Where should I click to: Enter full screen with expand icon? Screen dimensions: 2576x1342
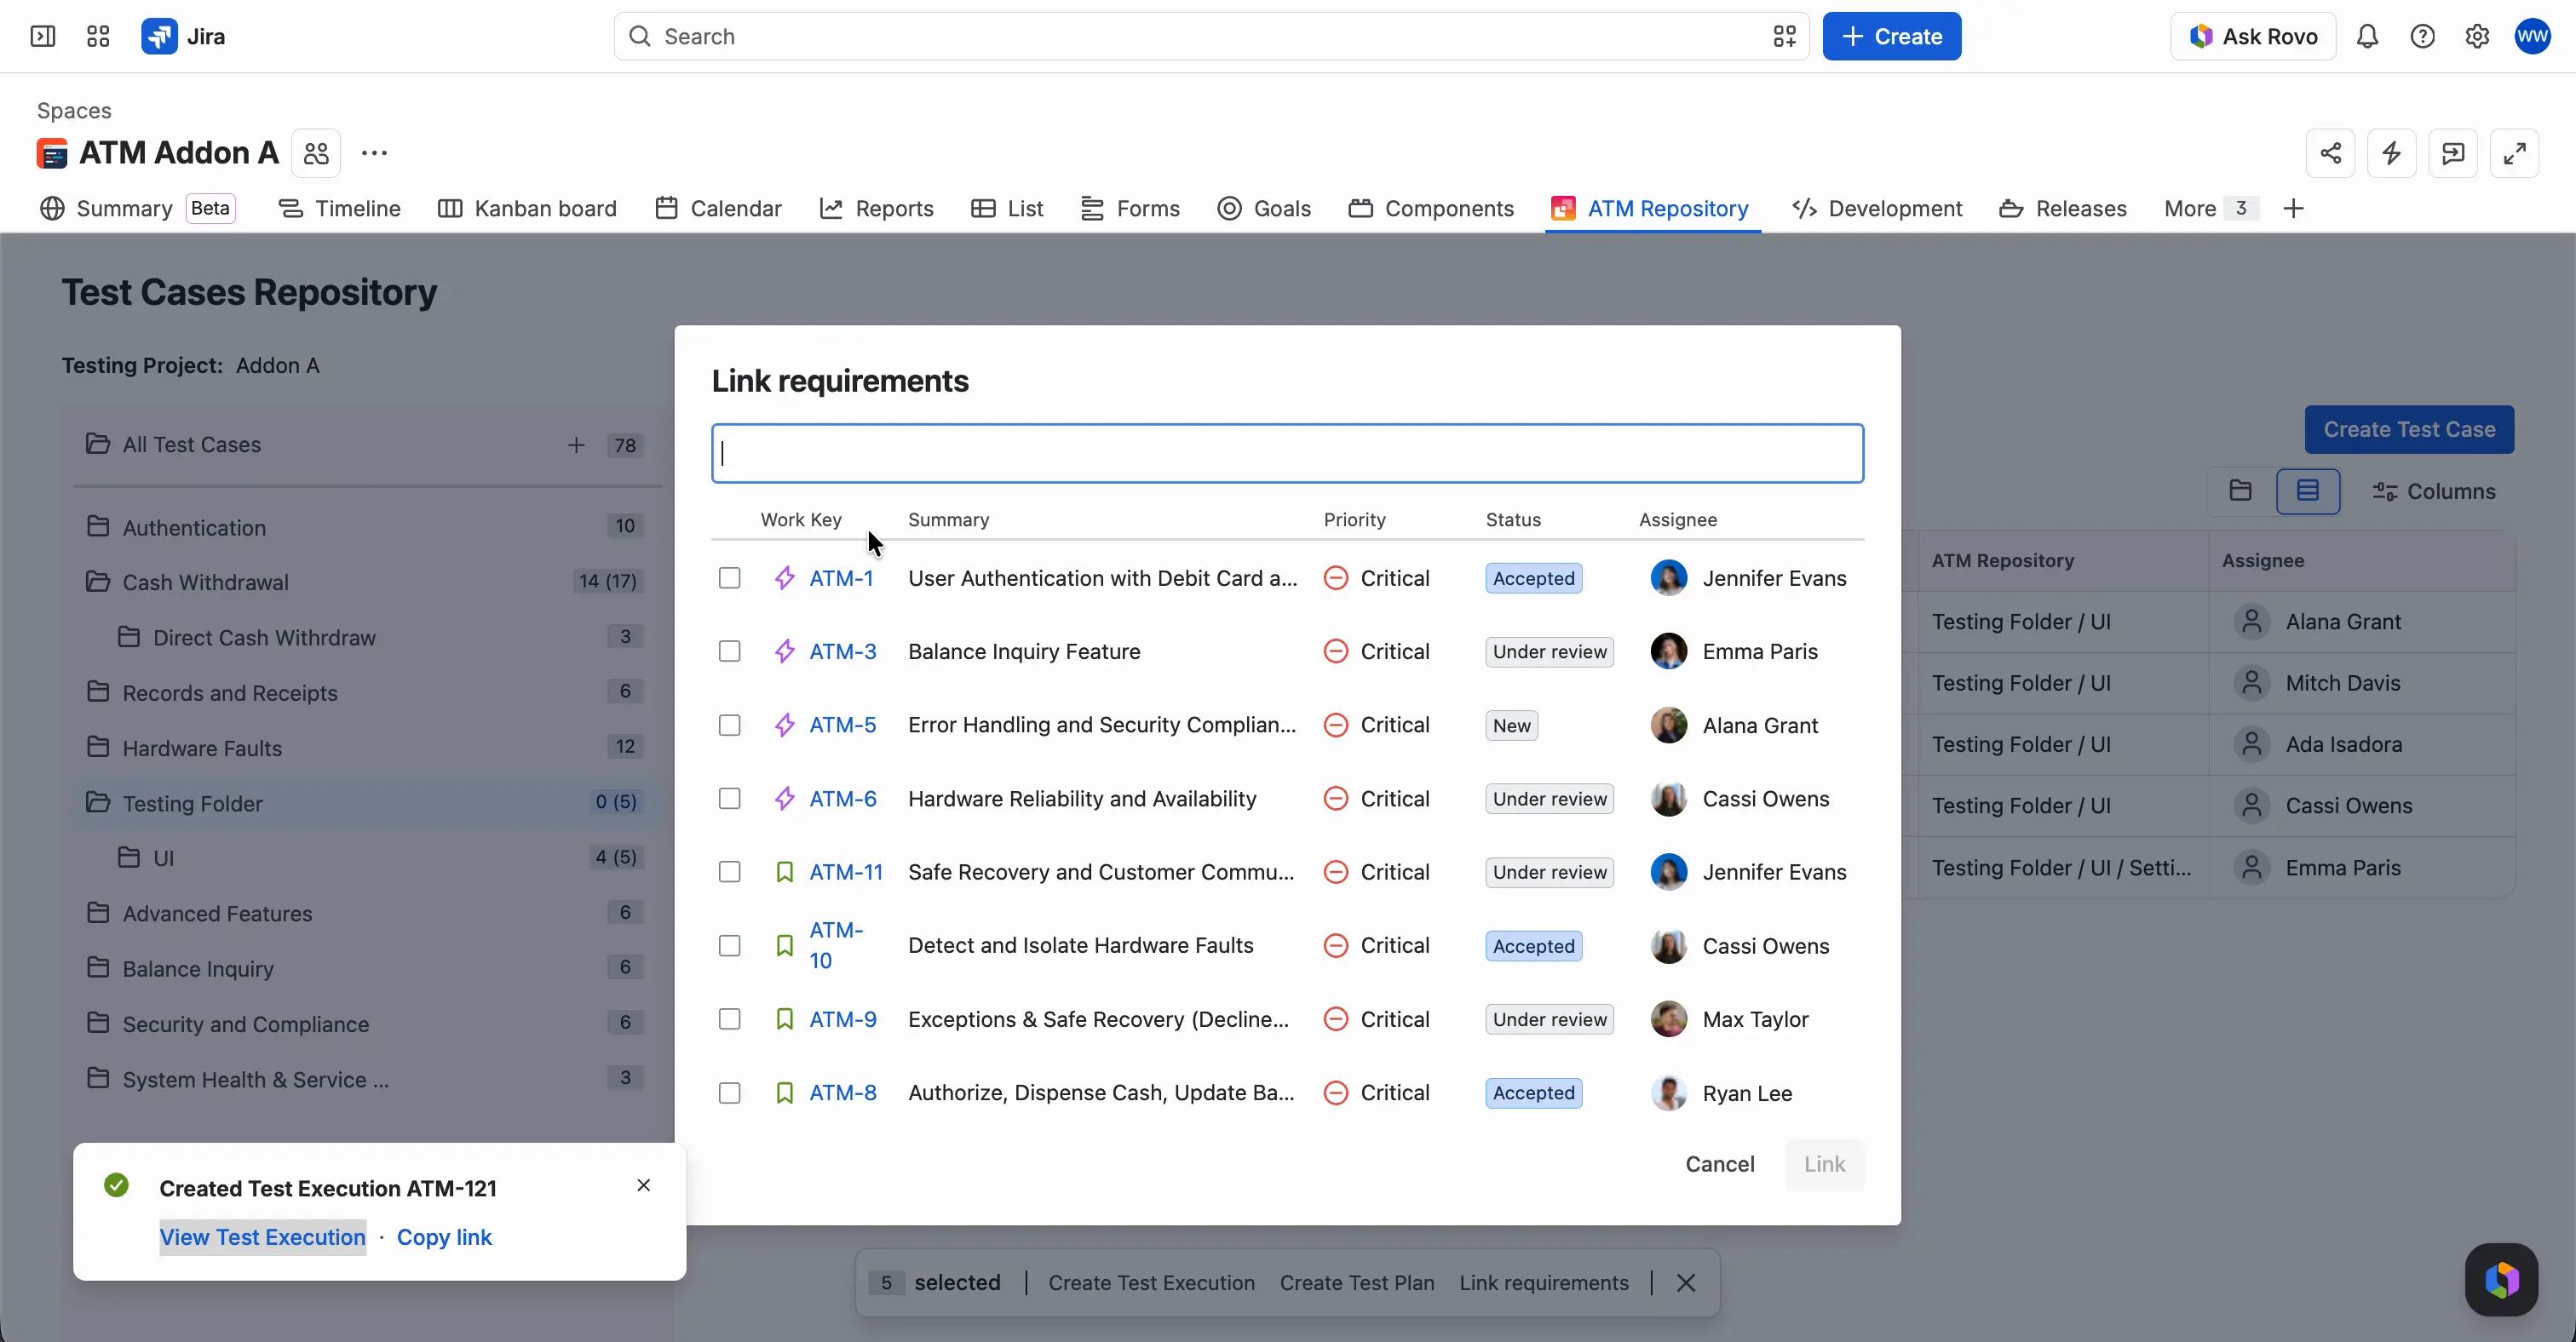tap(2515, 153)
